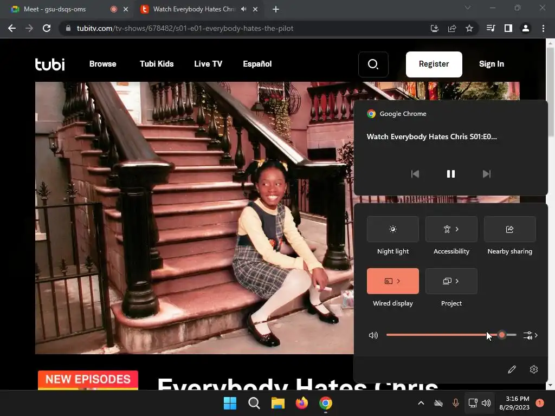Skip to next track in media panel
Screen dimensions: 555x416
(x=487, y=174)
